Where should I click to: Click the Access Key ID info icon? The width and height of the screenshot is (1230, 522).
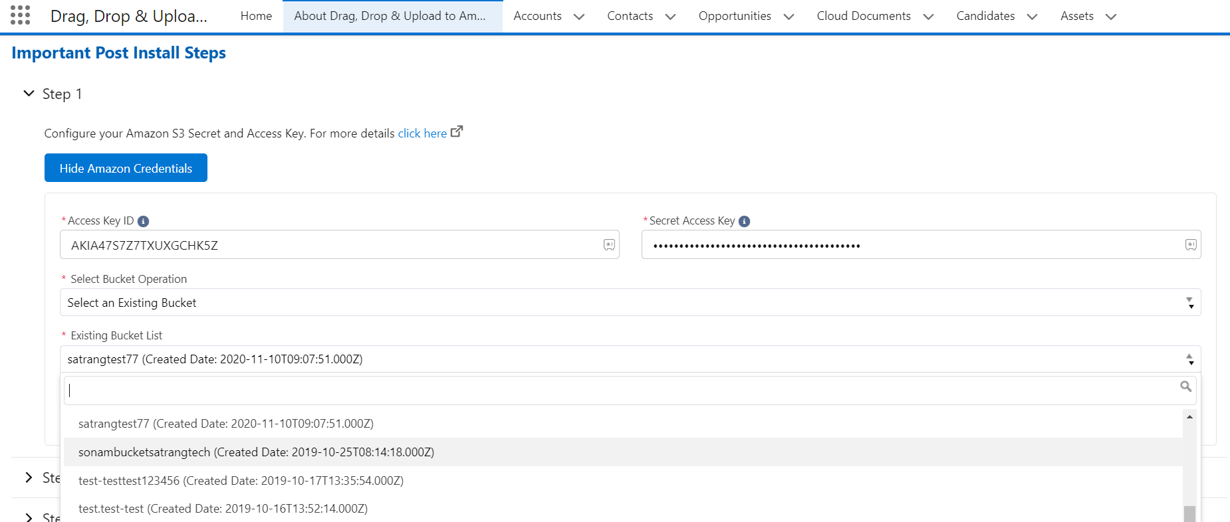tap(143, 221)
